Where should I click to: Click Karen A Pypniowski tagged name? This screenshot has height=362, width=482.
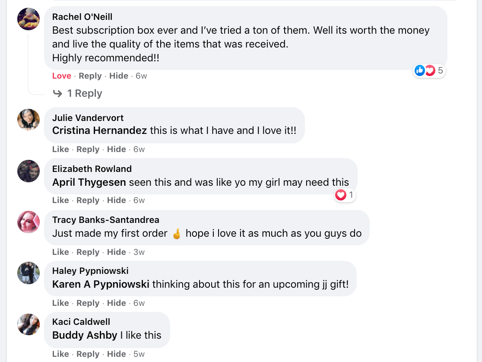(x=101, y=284)
